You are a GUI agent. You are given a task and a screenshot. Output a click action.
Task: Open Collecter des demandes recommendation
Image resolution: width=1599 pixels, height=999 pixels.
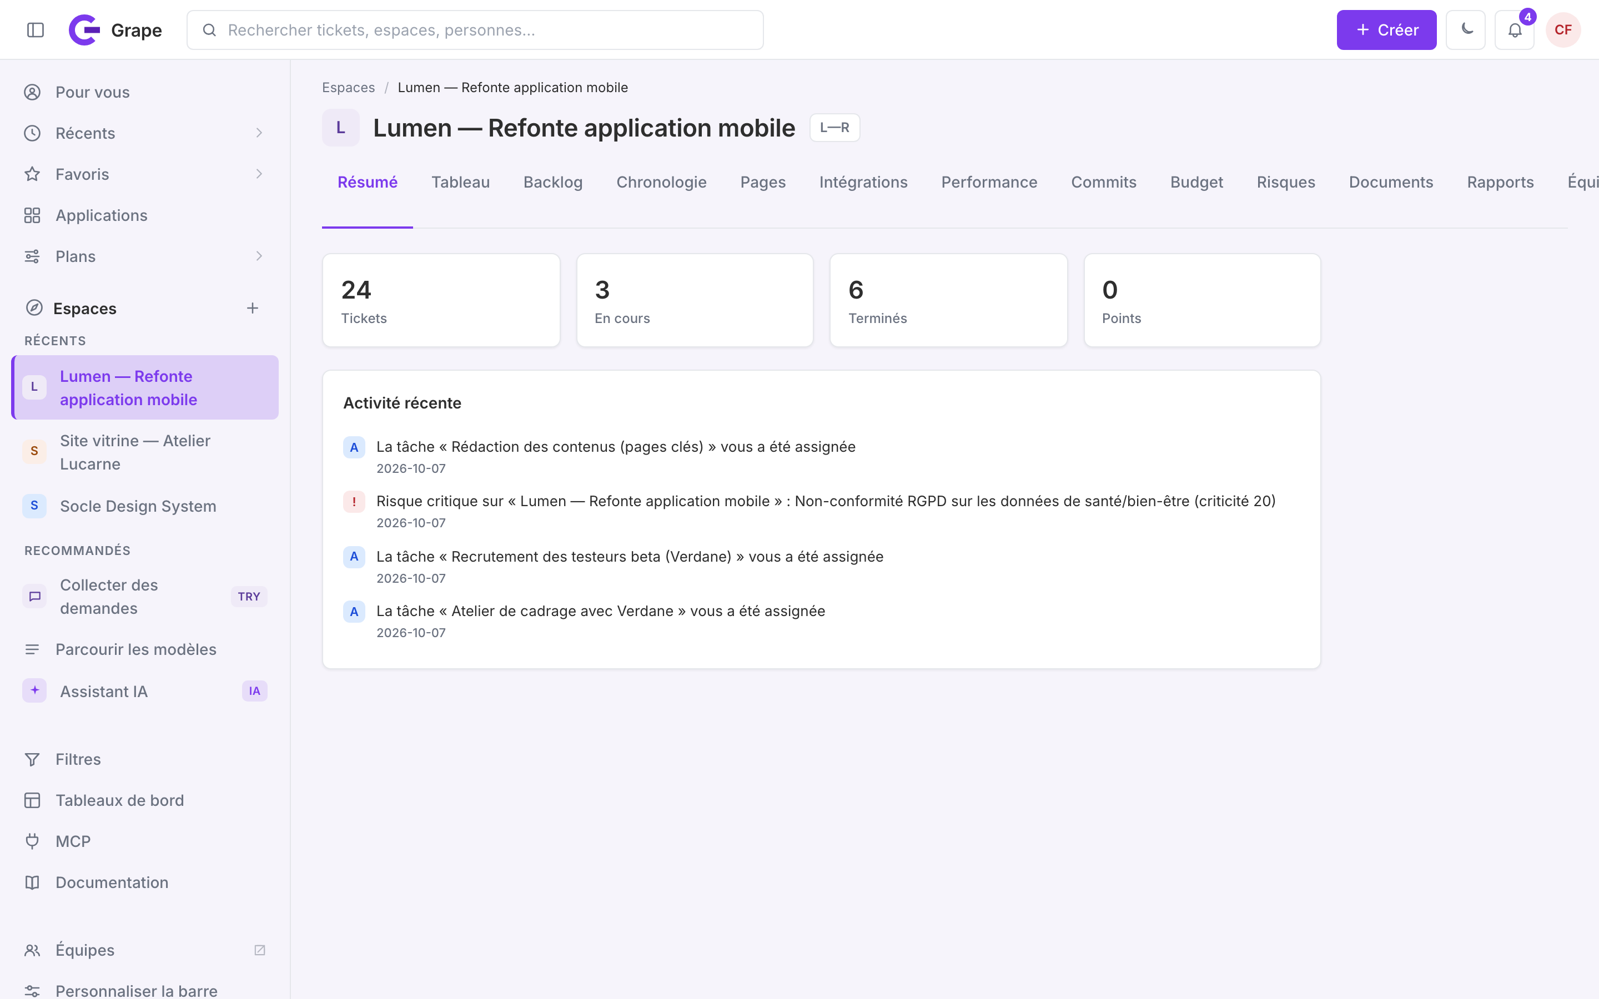point(145,597)
